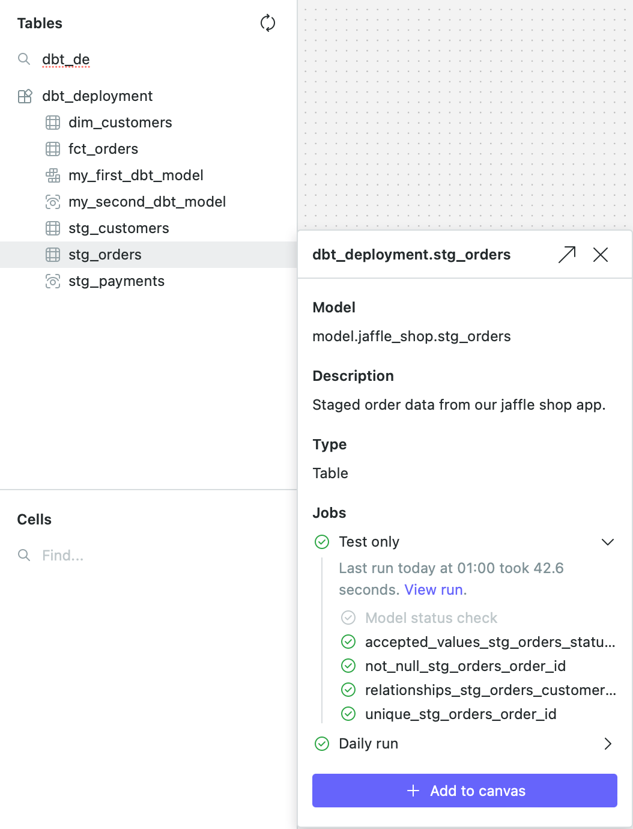
Task: Click the green check beside unique_stg_orders_order_id
Action: pyautogui.click(x=348, y=714)
